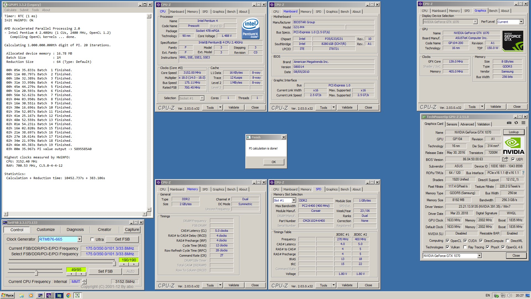Toggle the UEFI checkbox in GPU-Z
Screen dimensions: 531x299
click(x=513, y=159)
